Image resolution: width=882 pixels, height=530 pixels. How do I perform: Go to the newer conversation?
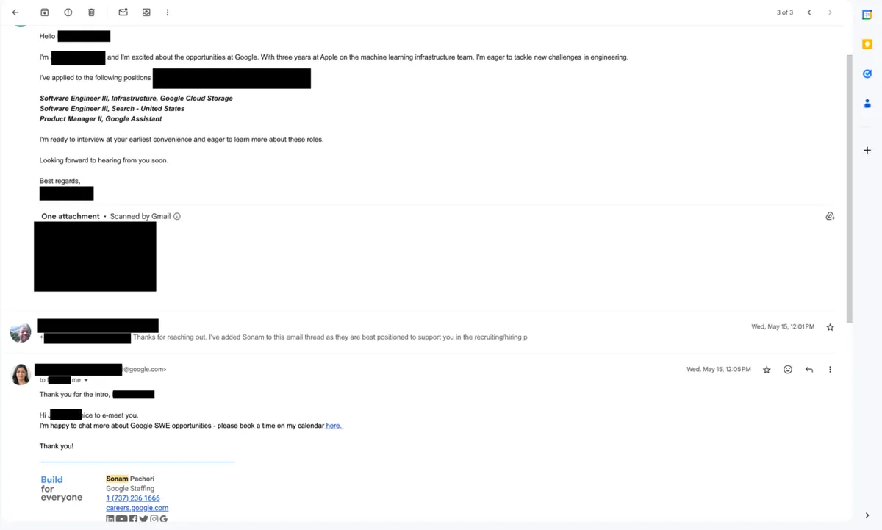(x=809, y=12)
